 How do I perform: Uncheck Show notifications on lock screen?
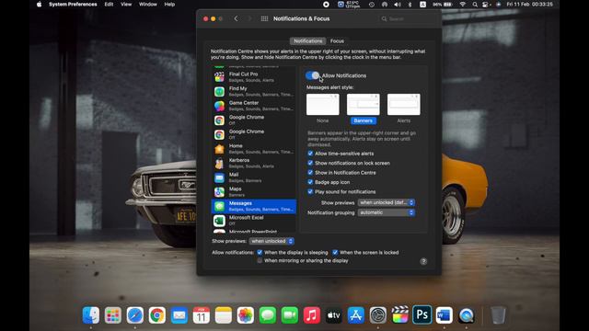pos(310,163)
